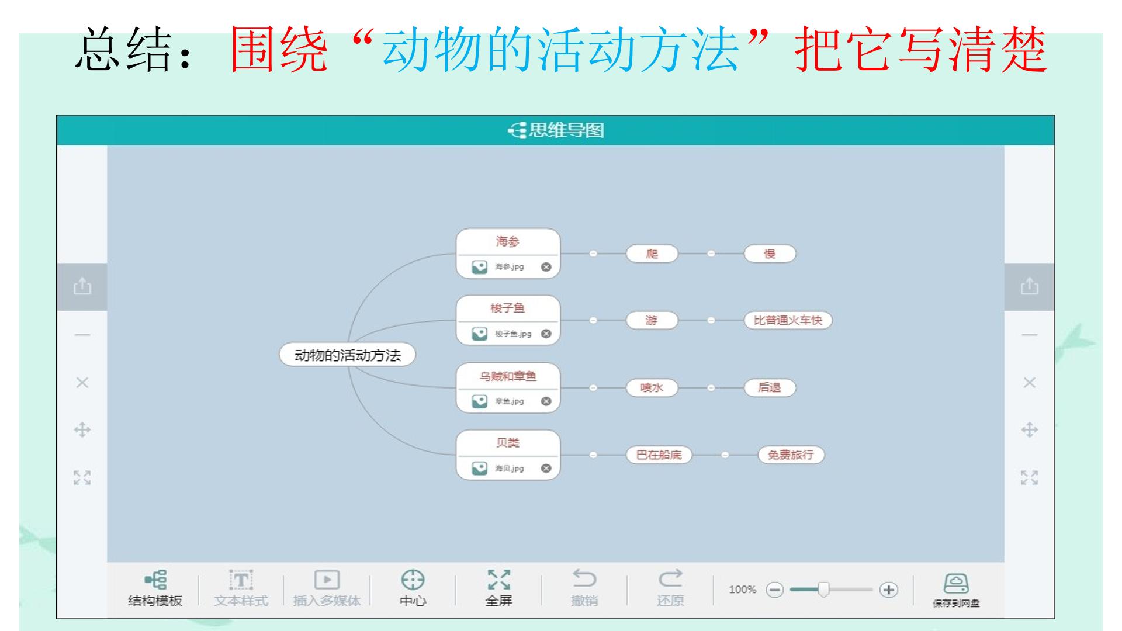The width and height of the screenshot is (1122, 631).
Task: Remove 梭子鱼.jpg attachment from node
Action: [546, 334]
